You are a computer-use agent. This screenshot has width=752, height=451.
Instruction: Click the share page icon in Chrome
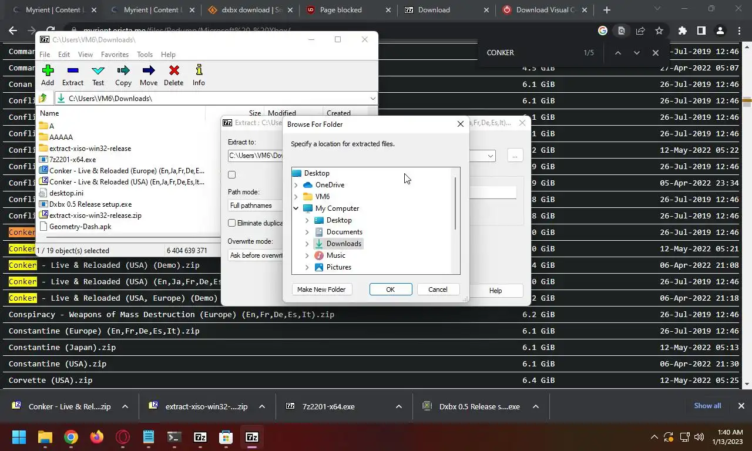point(640,31)
